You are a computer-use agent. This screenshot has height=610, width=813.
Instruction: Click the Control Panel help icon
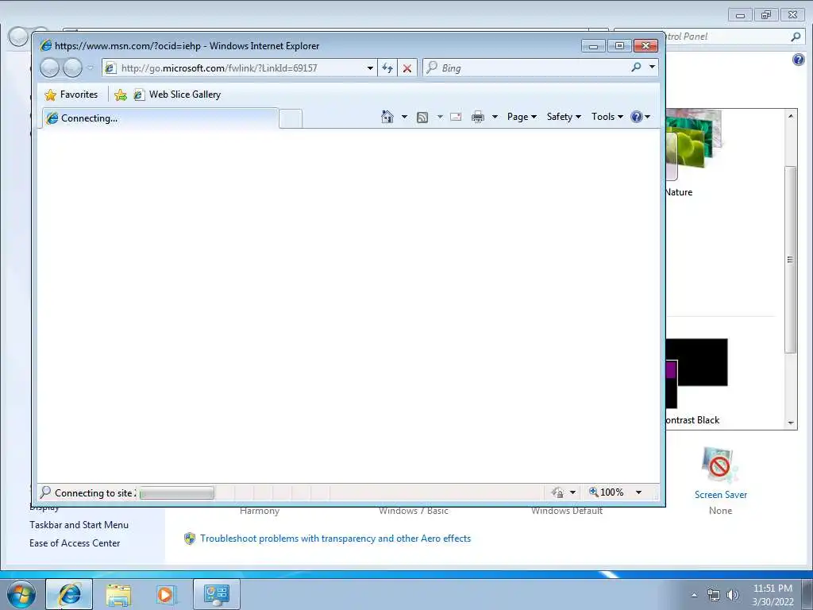[x=799, y=60]
